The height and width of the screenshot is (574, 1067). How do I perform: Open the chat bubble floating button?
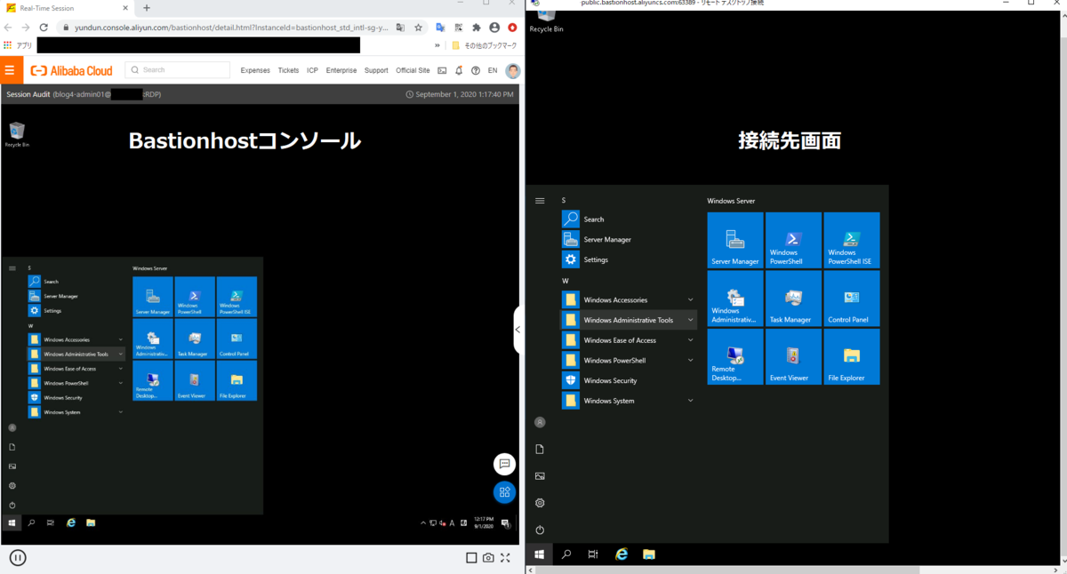[x=504, y=464]
